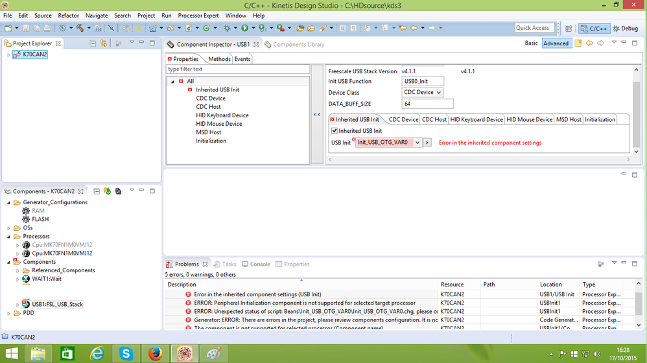Switch to the Events tab

pyautogui.click(x=242, y=59)
